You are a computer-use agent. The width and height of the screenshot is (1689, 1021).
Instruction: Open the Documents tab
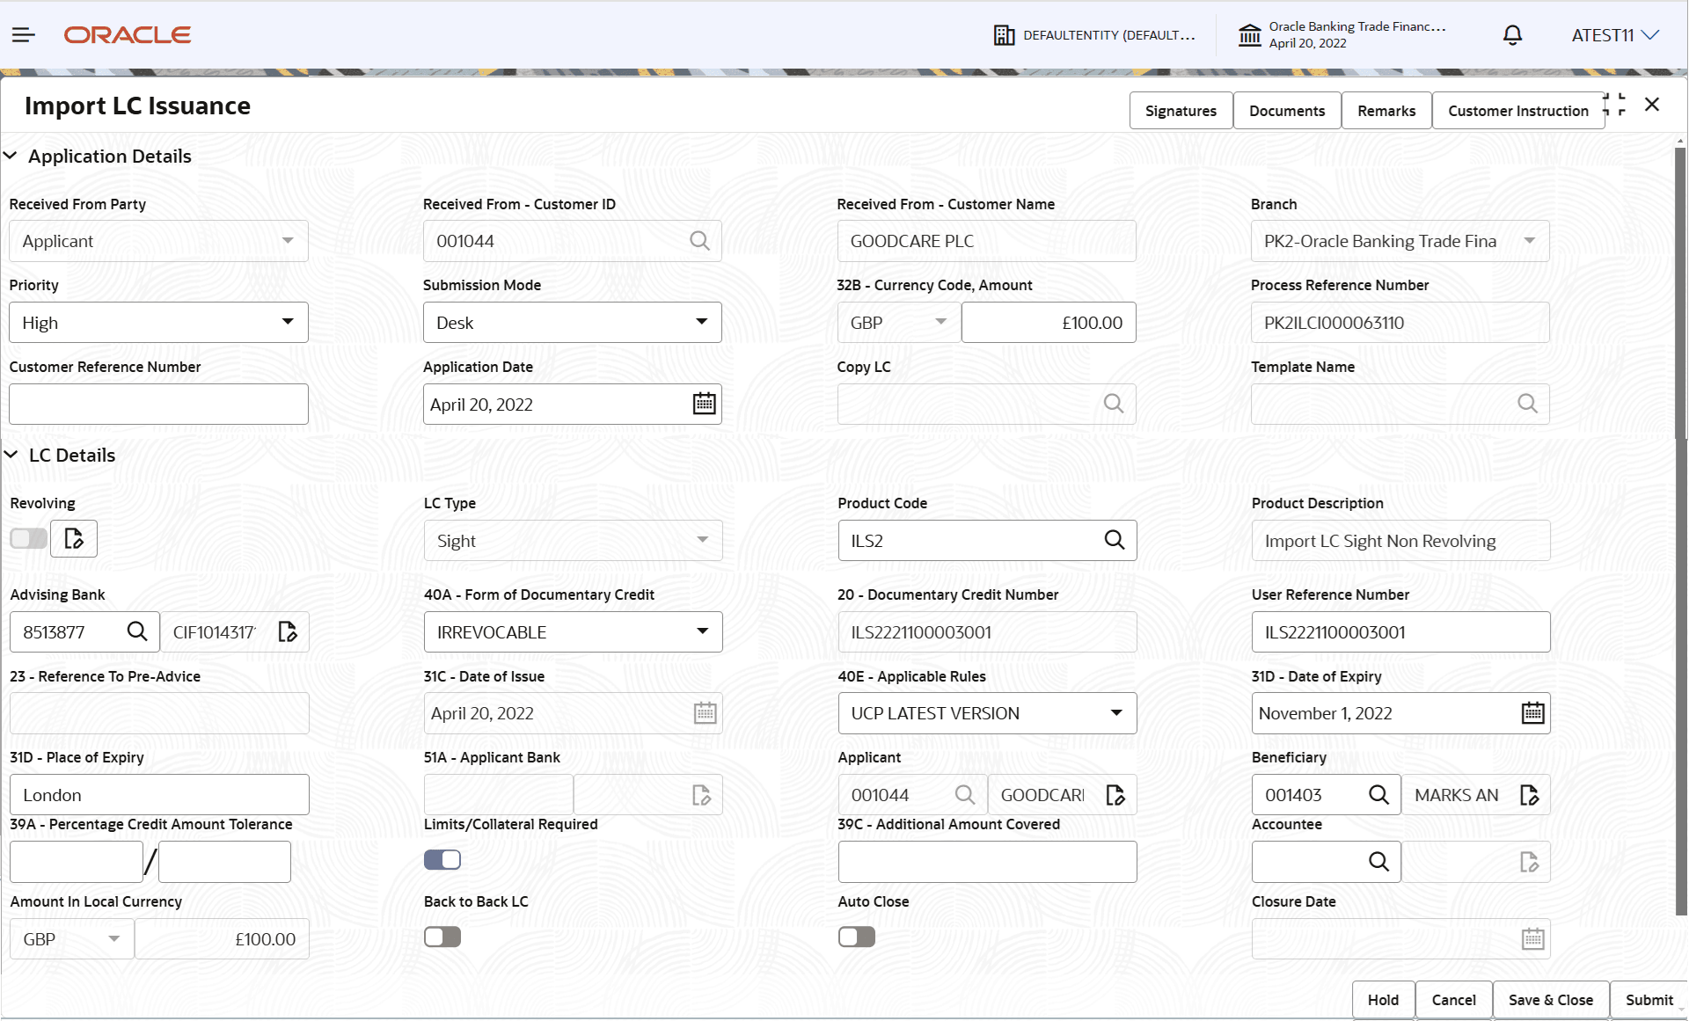(x=1286, y=111)
